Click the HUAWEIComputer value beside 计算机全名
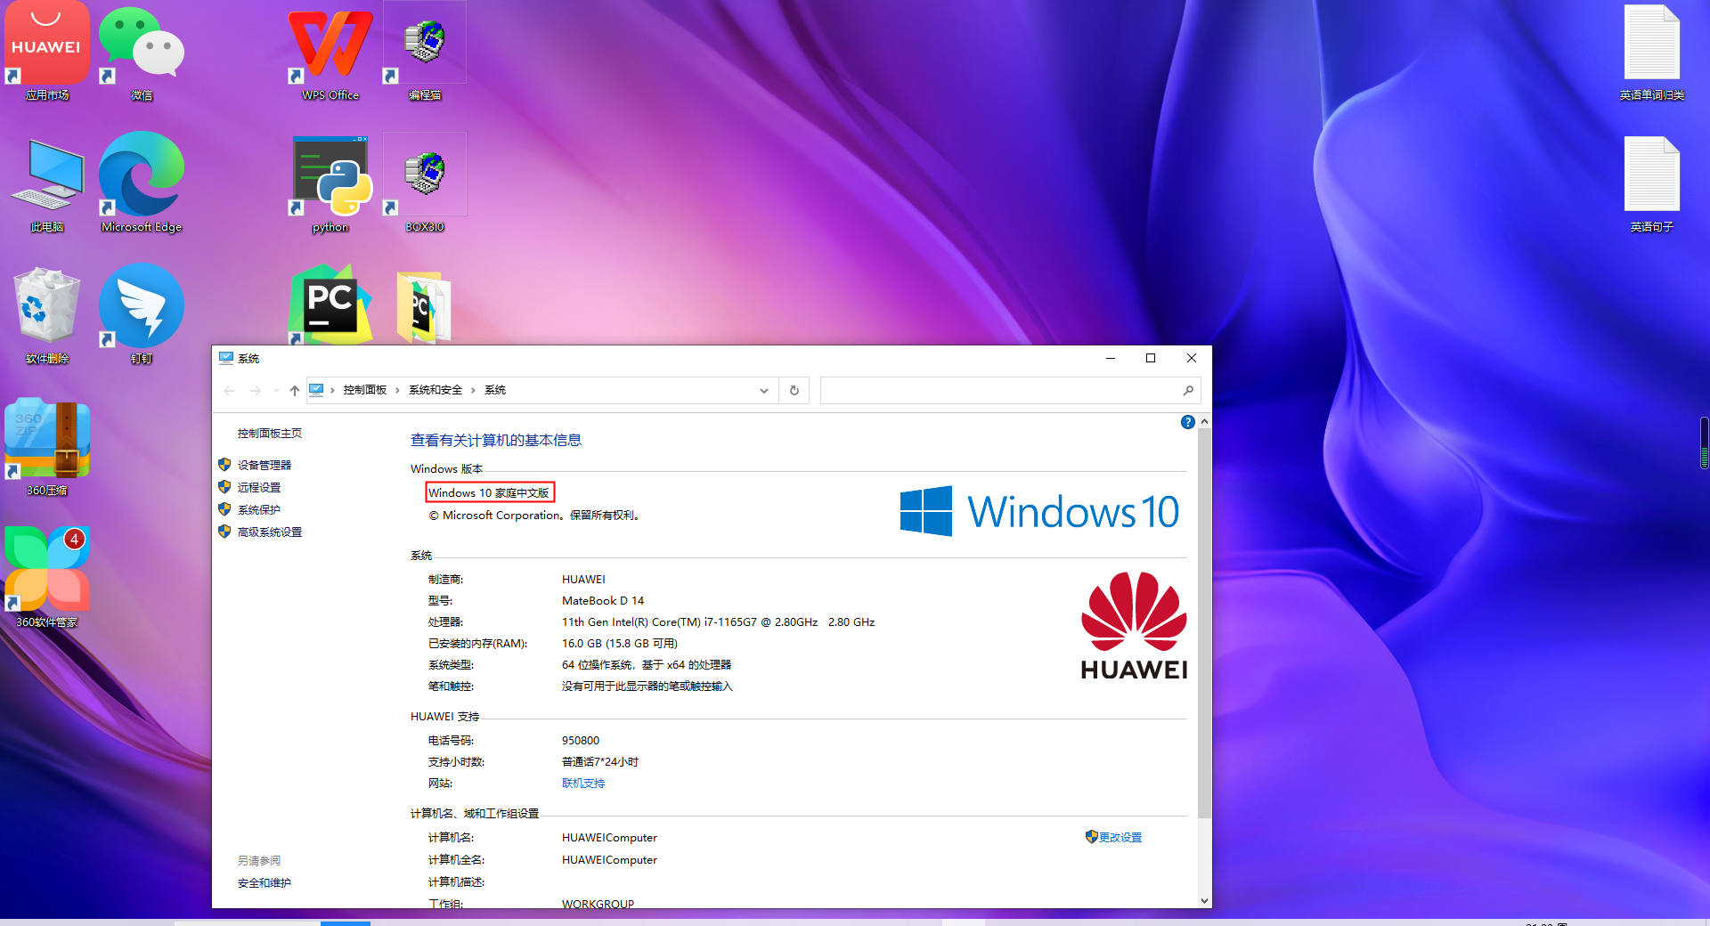Viewport: 1710px width, 926px height. [x=609, y=860]
